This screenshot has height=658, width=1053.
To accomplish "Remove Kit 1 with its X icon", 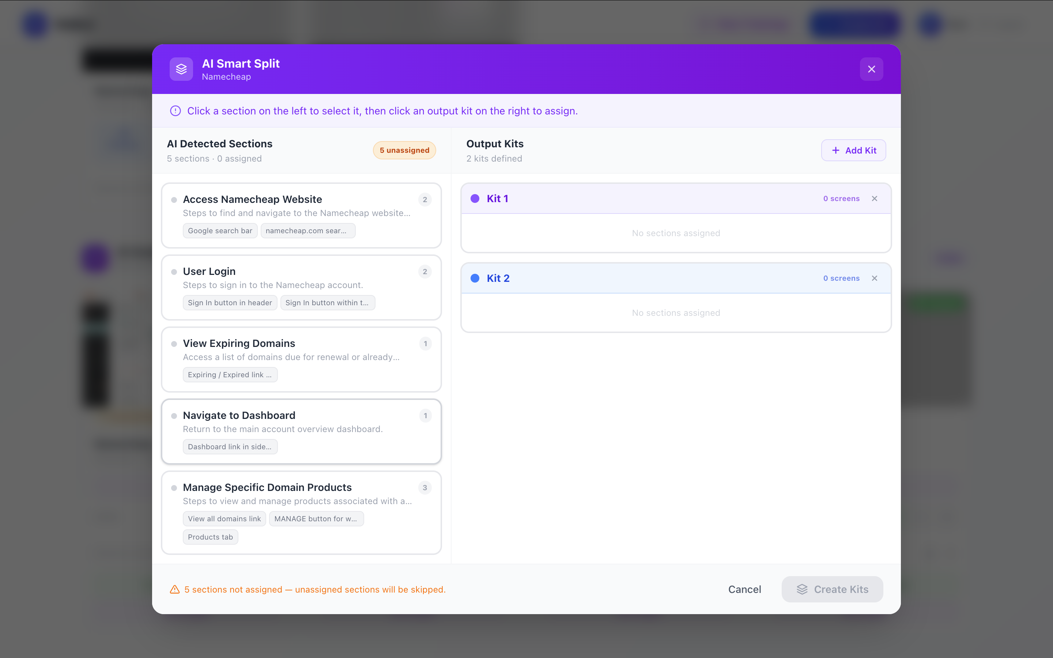I will point(875,198).
